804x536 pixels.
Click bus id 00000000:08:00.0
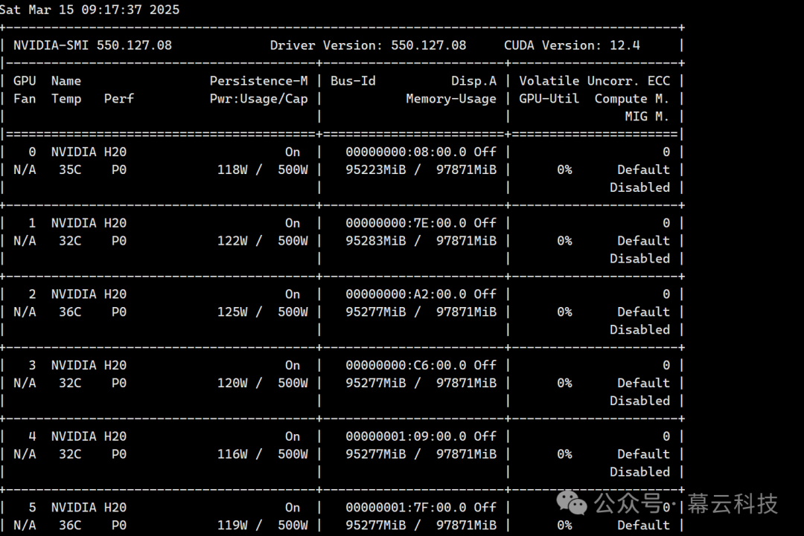click(406, 152)
